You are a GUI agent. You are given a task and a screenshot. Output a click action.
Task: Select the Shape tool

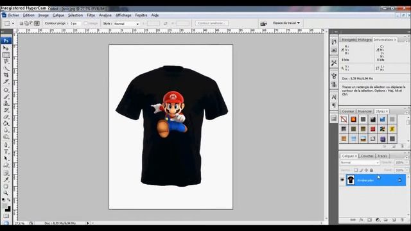click(x=6, y=166)
